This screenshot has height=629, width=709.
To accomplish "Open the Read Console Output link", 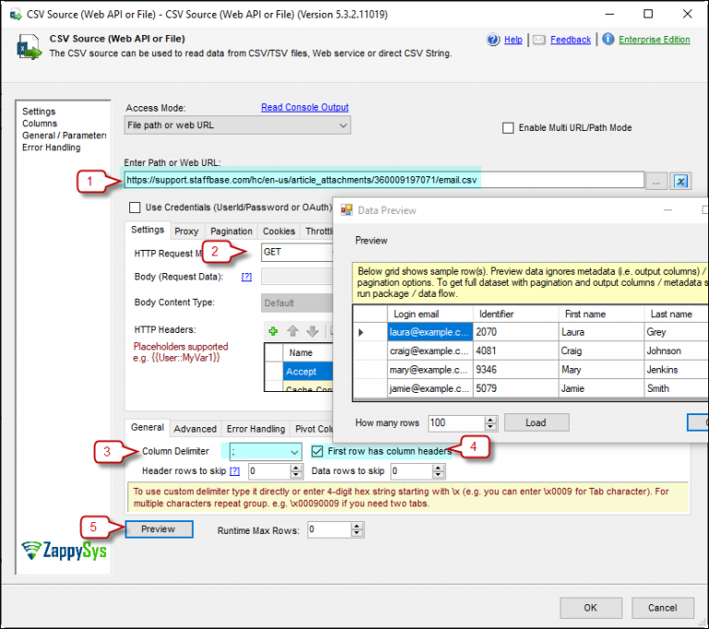I will (x=305, y=108).
